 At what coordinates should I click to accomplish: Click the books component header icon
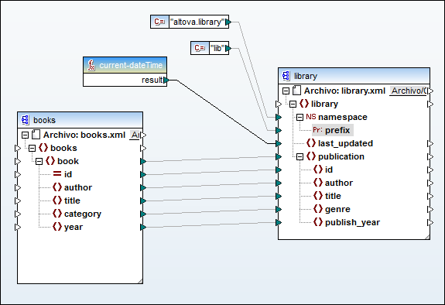tap(25, 120)
